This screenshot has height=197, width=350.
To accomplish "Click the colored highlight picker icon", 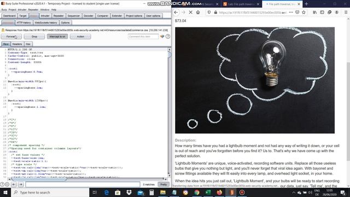I will tap(162, 37).
